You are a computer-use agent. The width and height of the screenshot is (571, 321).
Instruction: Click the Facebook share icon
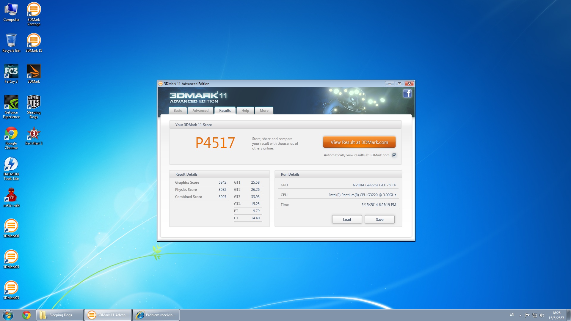tap(407, 94)
